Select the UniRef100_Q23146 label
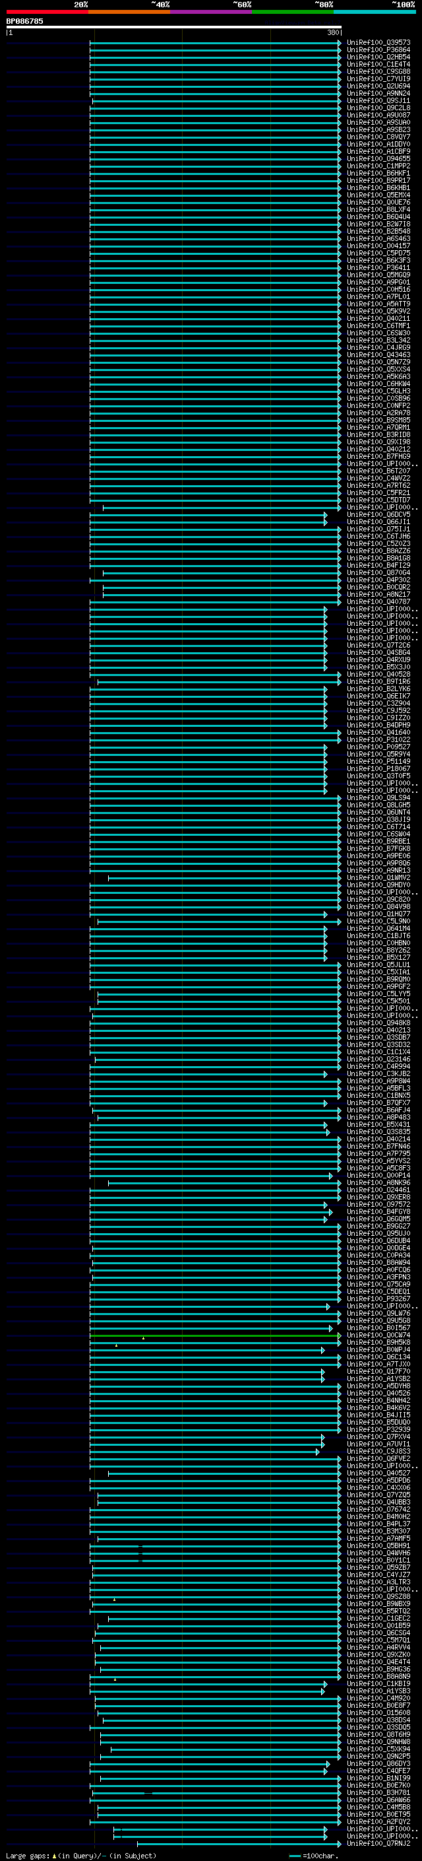 [378, 1060]
